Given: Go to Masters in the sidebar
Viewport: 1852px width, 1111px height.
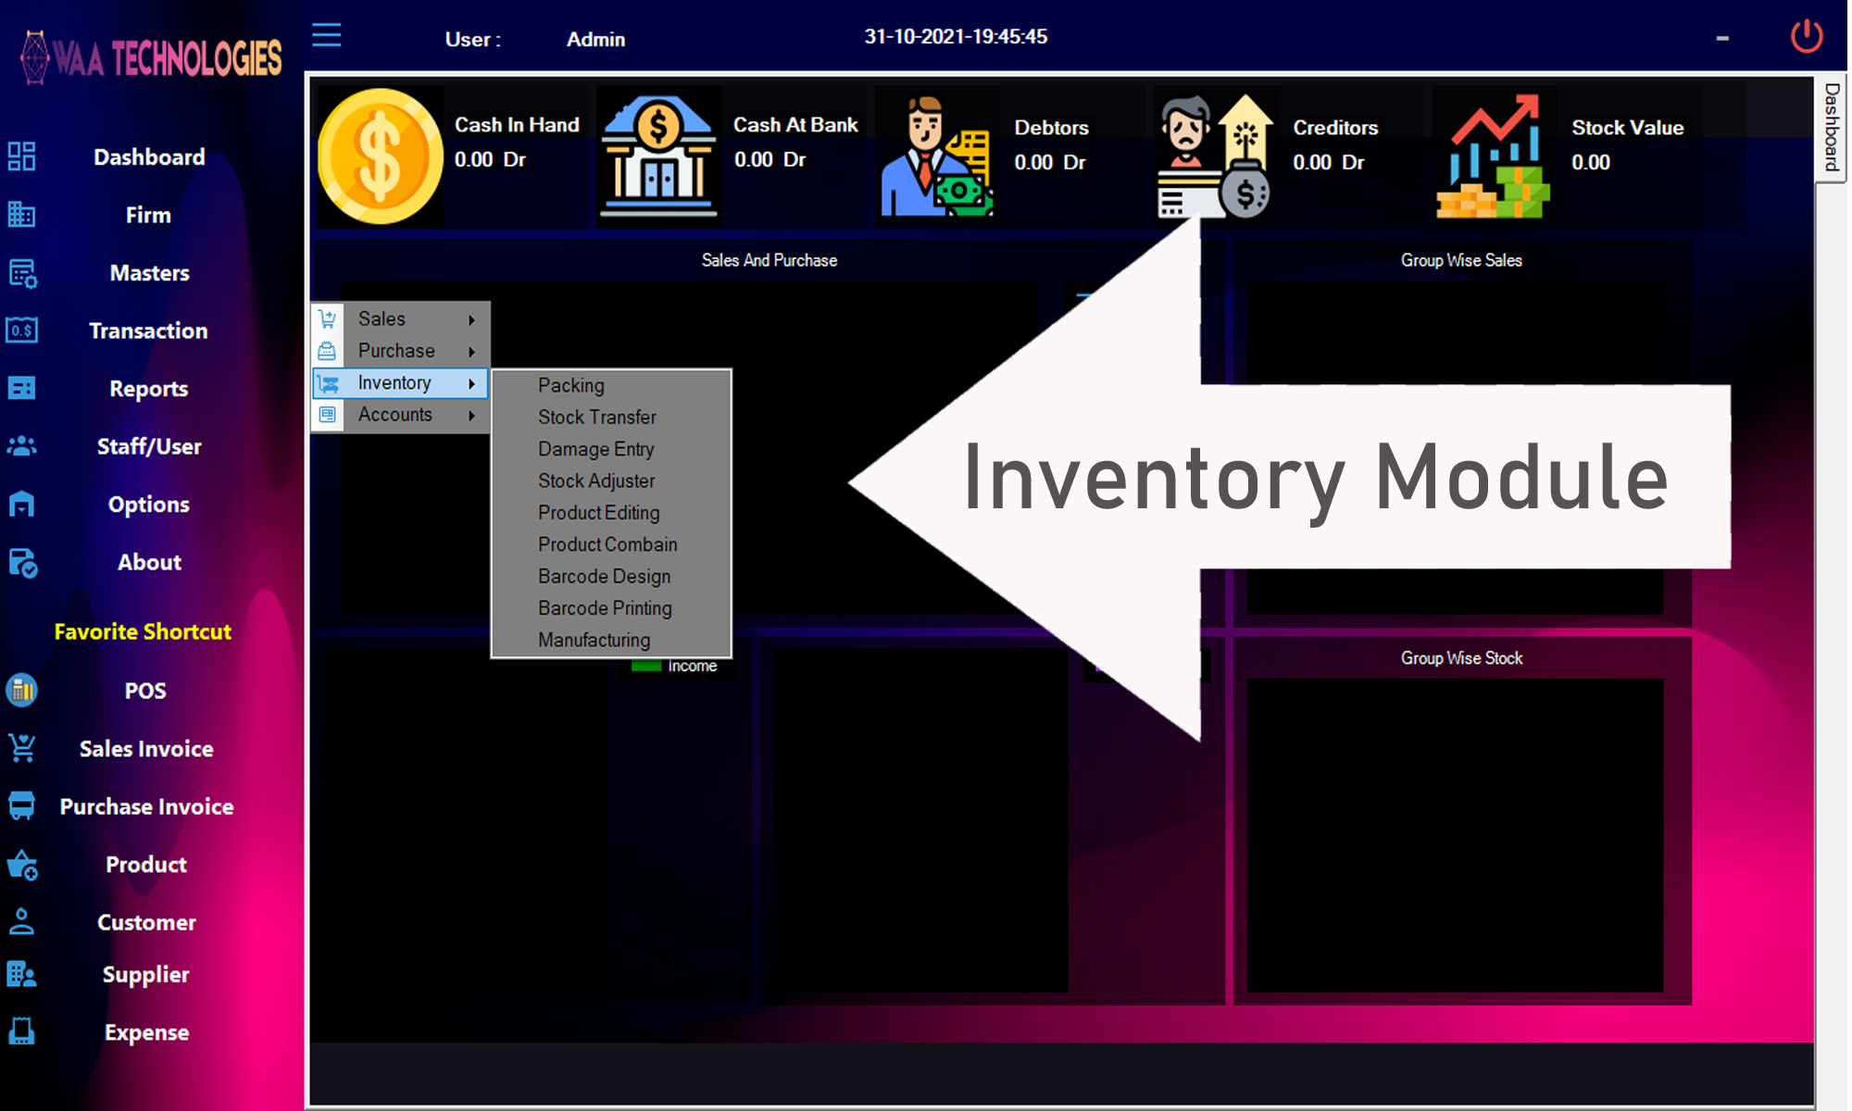Looking at the screenshot, I should (149, 273).
